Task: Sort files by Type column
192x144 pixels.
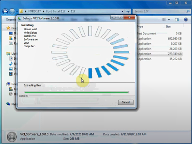Action: coord(140,27)
